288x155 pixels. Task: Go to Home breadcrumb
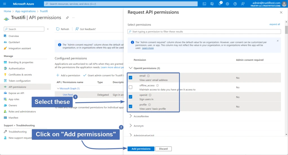[7, 11]
